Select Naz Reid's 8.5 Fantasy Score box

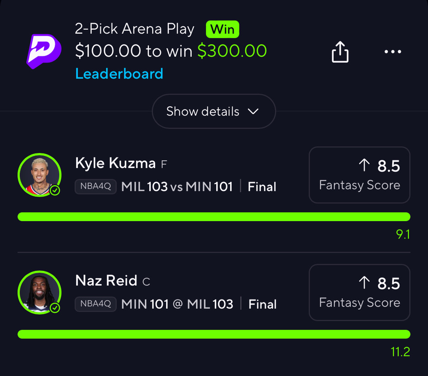359,293
